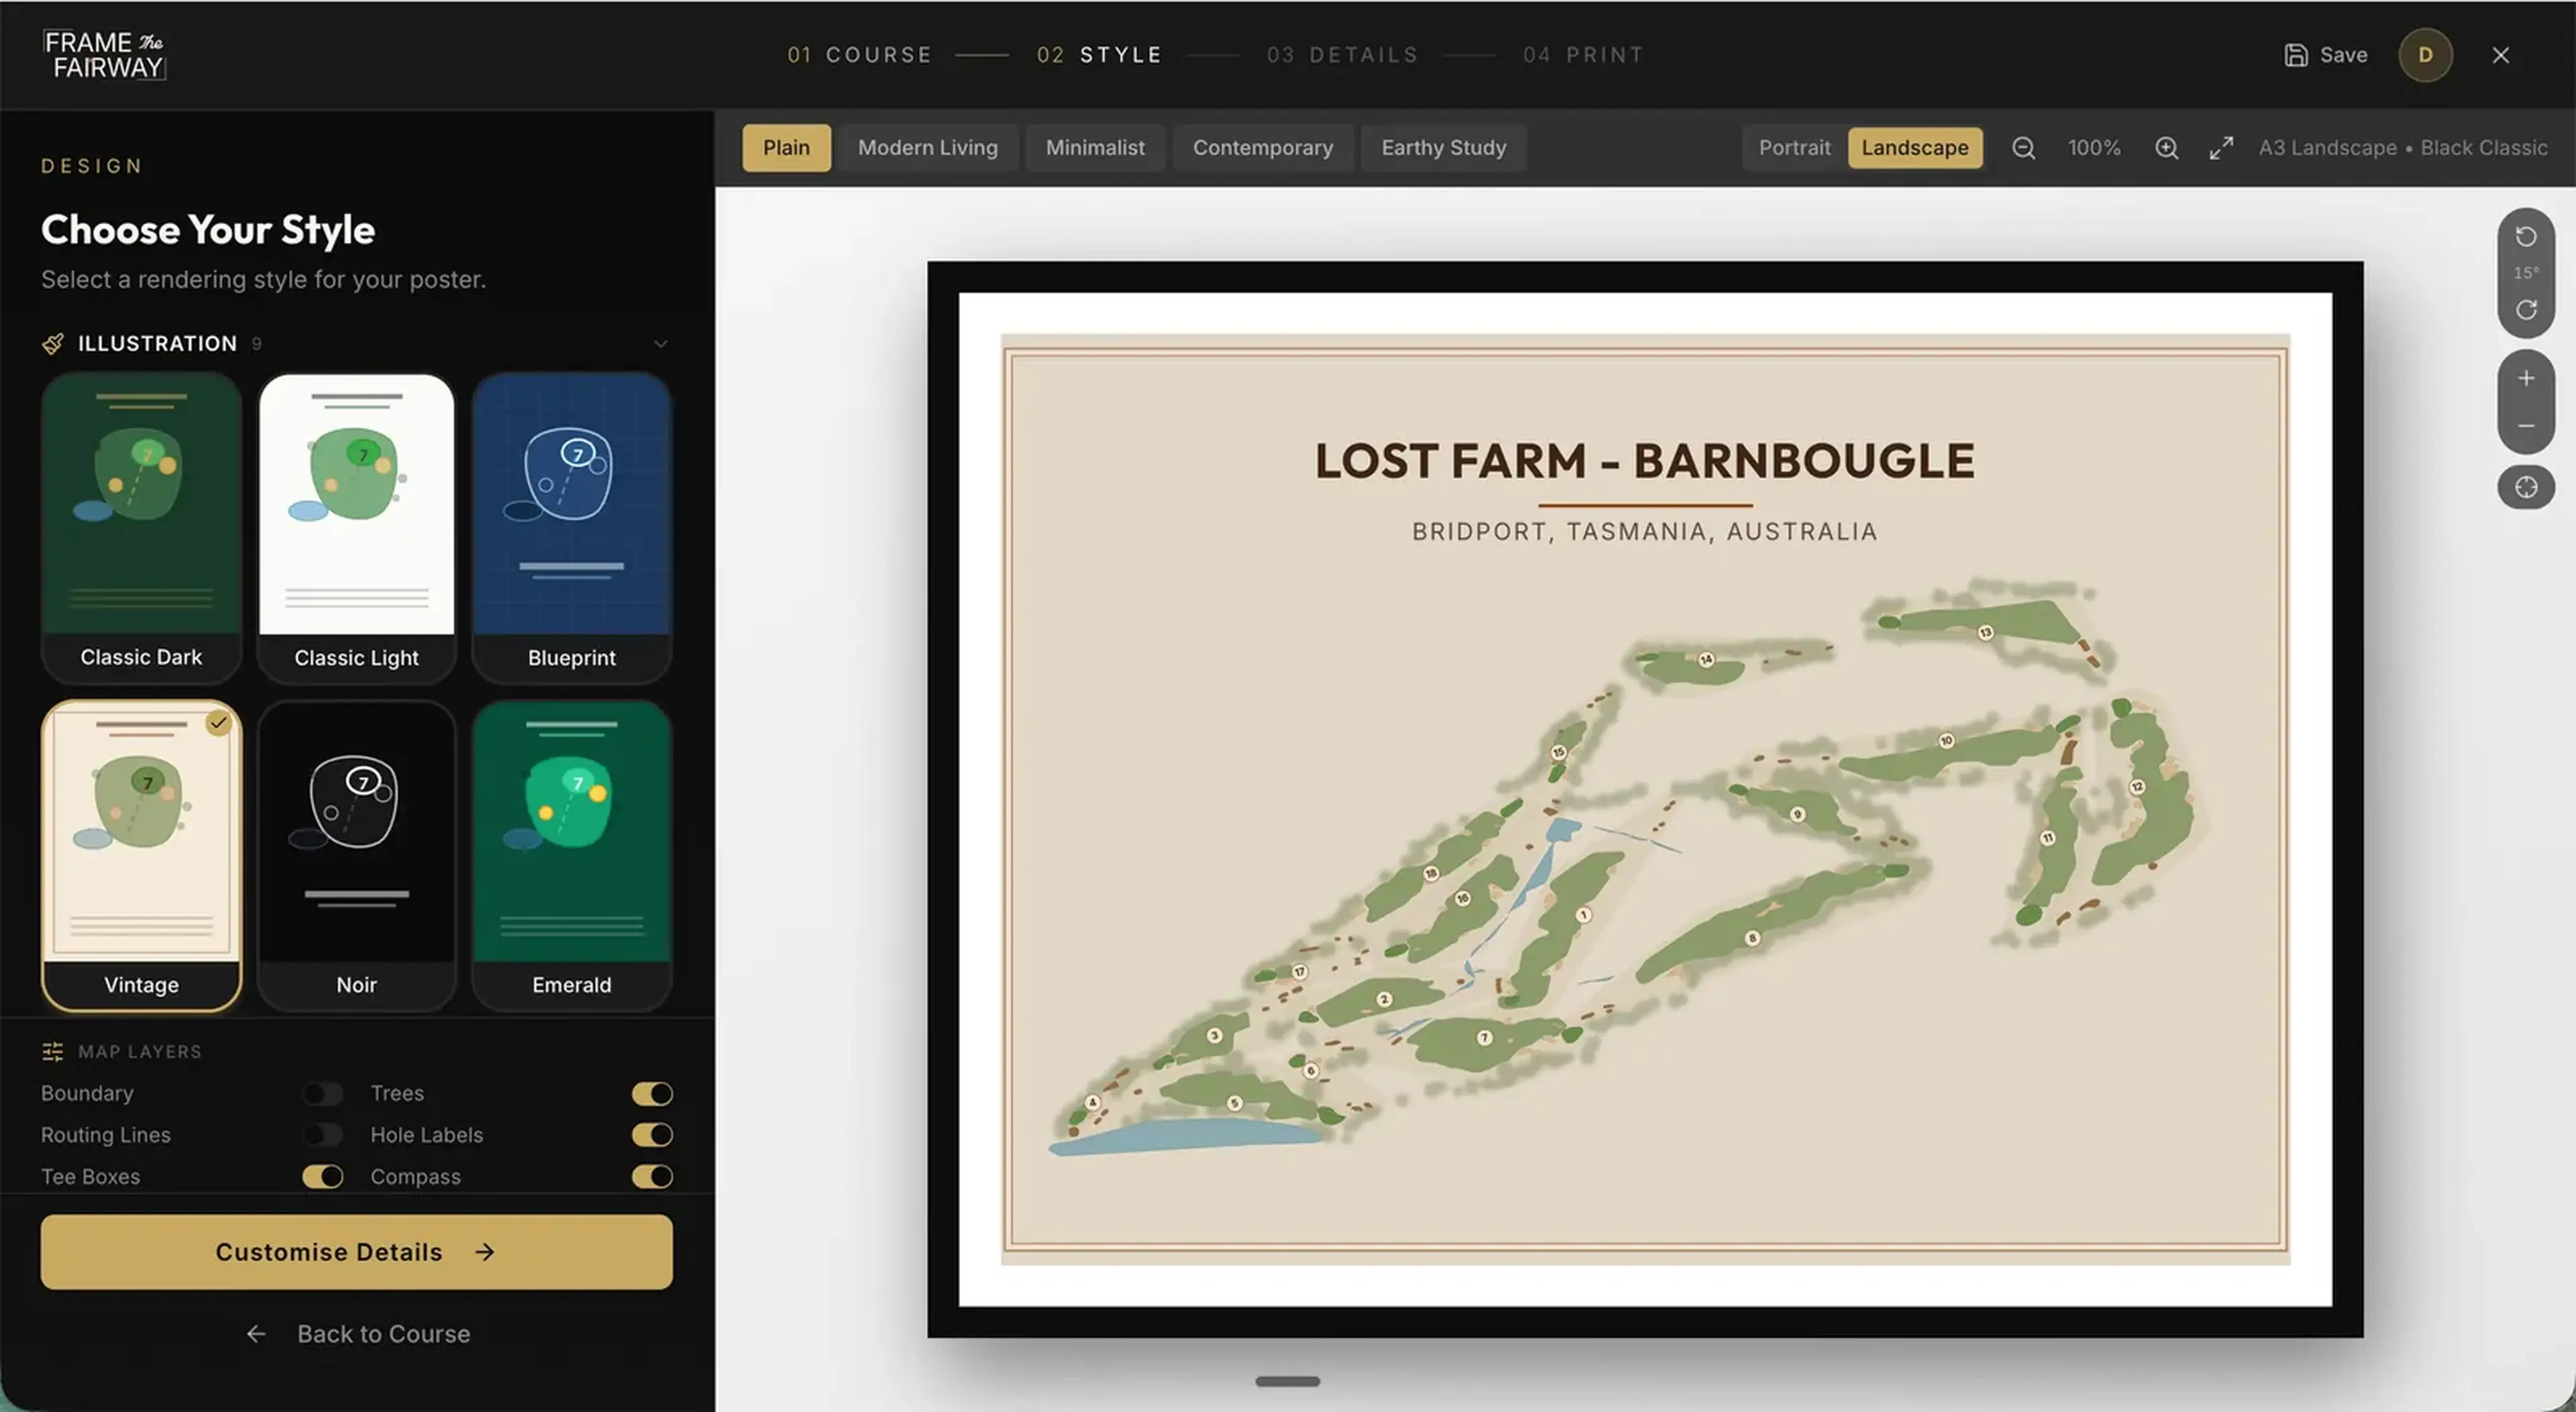Click the Map Layers sliders icon
2576x1412 pixels.
click(53, 1052)
